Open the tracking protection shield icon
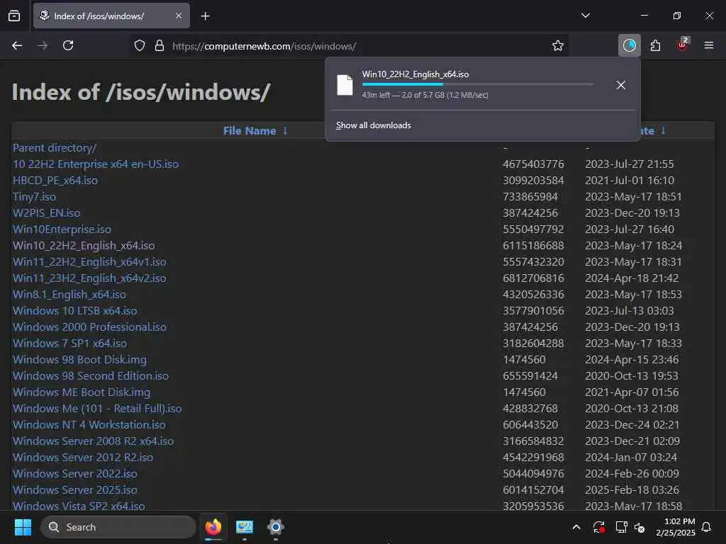The height and width of the screenshot is (544, 726). [x=140, y=46]
